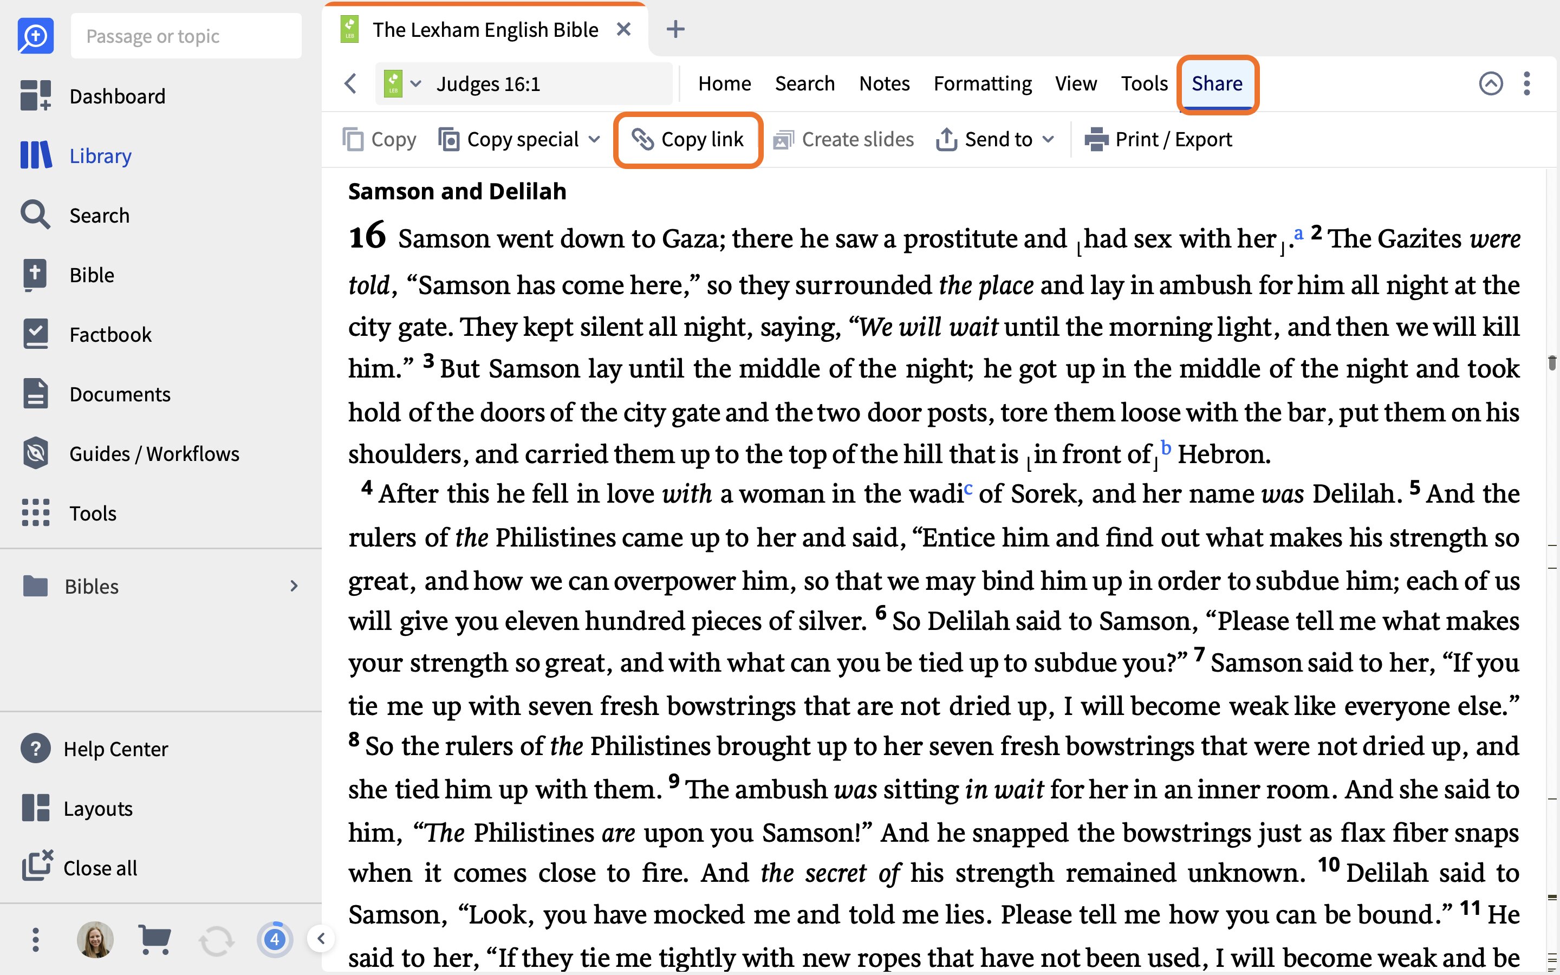Screen dimensions: 1560x975
Task: Click the Samson and Delilah heading
Action: [457, 192]
